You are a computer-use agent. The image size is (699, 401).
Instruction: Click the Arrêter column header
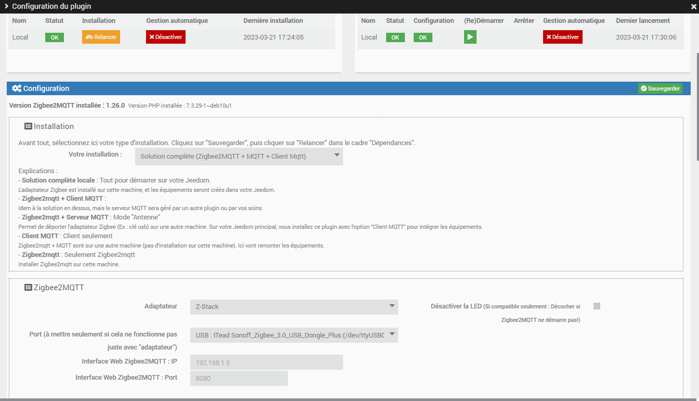pyautogui.click(x=524, y=21)
